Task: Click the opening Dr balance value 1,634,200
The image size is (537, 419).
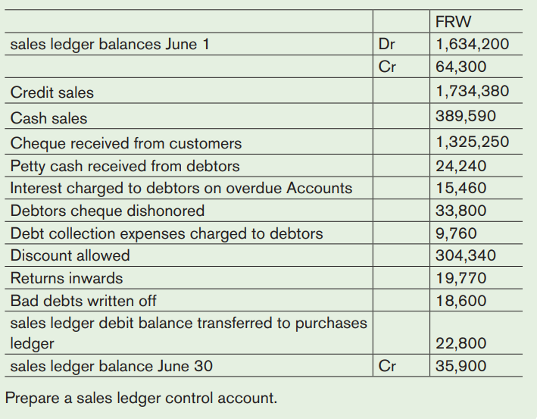Action: 473,44
